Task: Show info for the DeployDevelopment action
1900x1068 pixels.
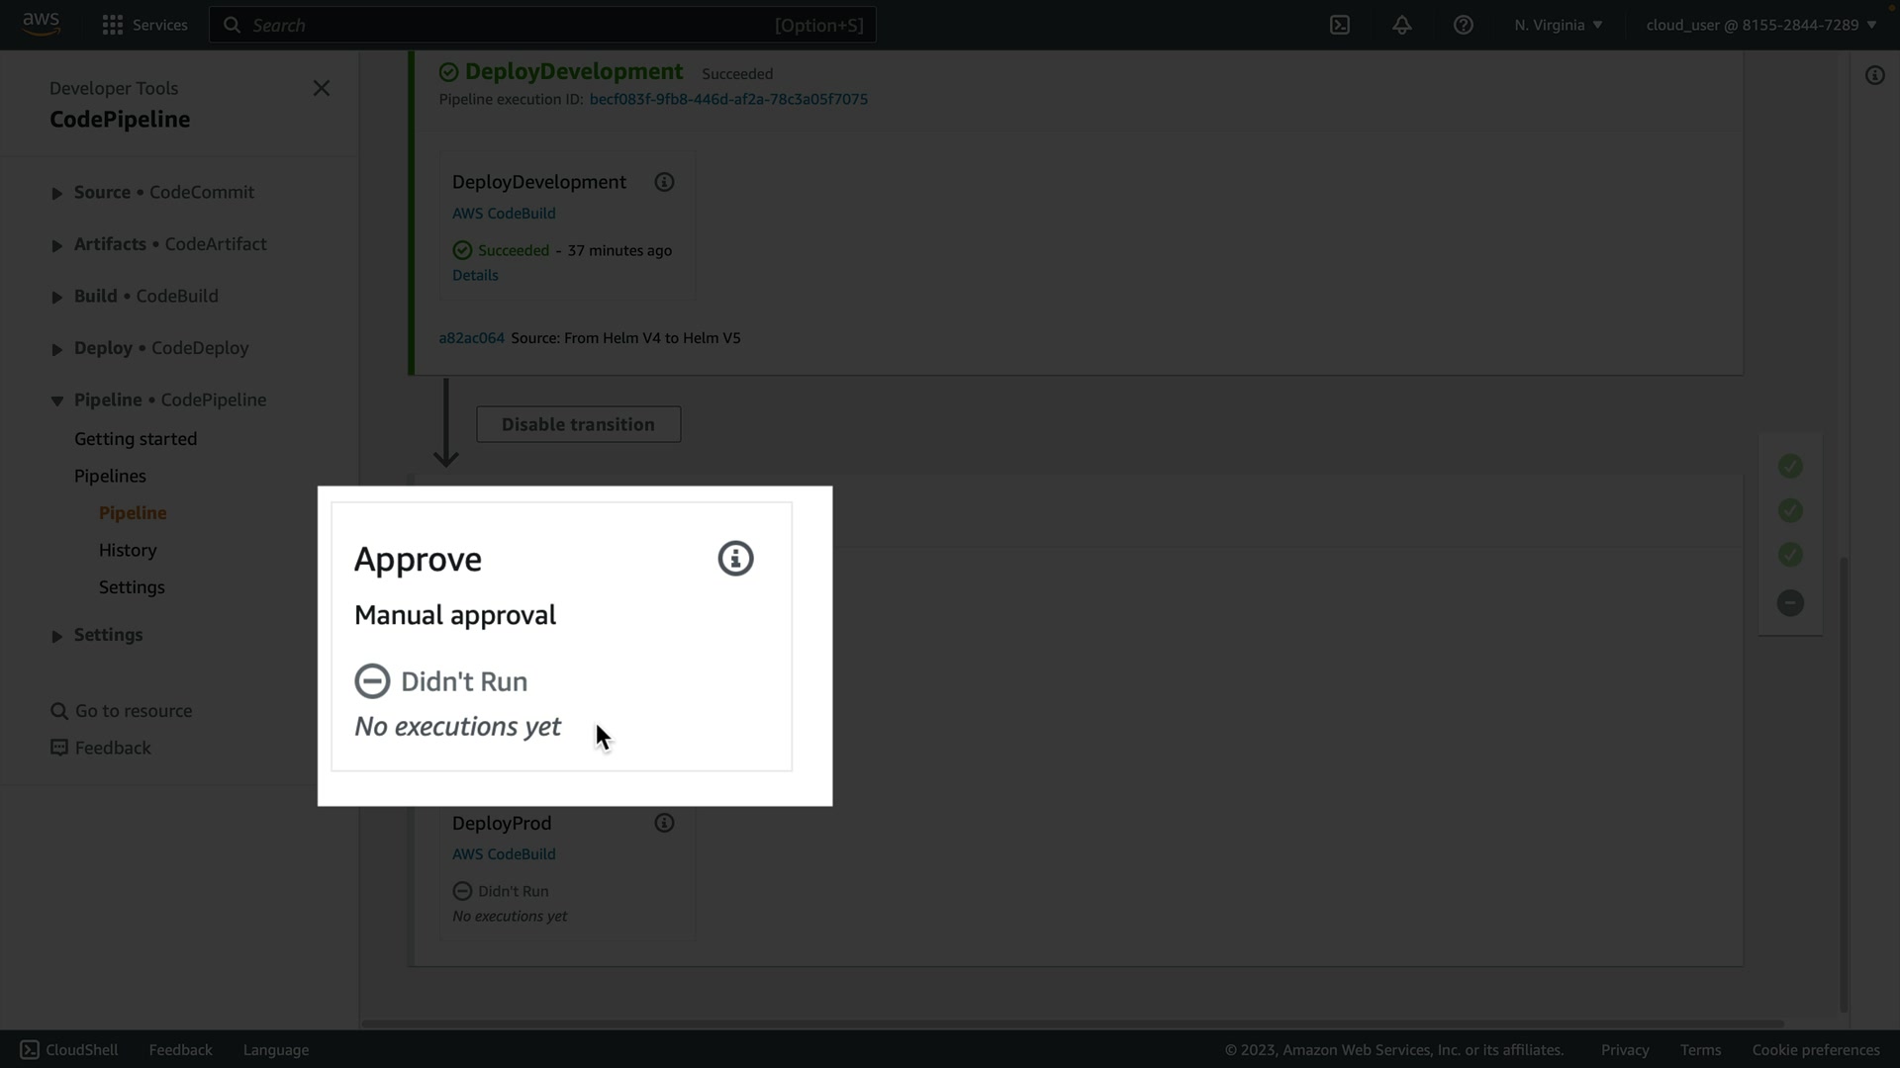Action: click(664, 182)
